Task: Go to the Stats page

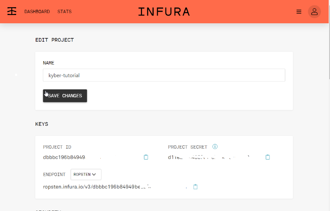Action: point(64,12)
